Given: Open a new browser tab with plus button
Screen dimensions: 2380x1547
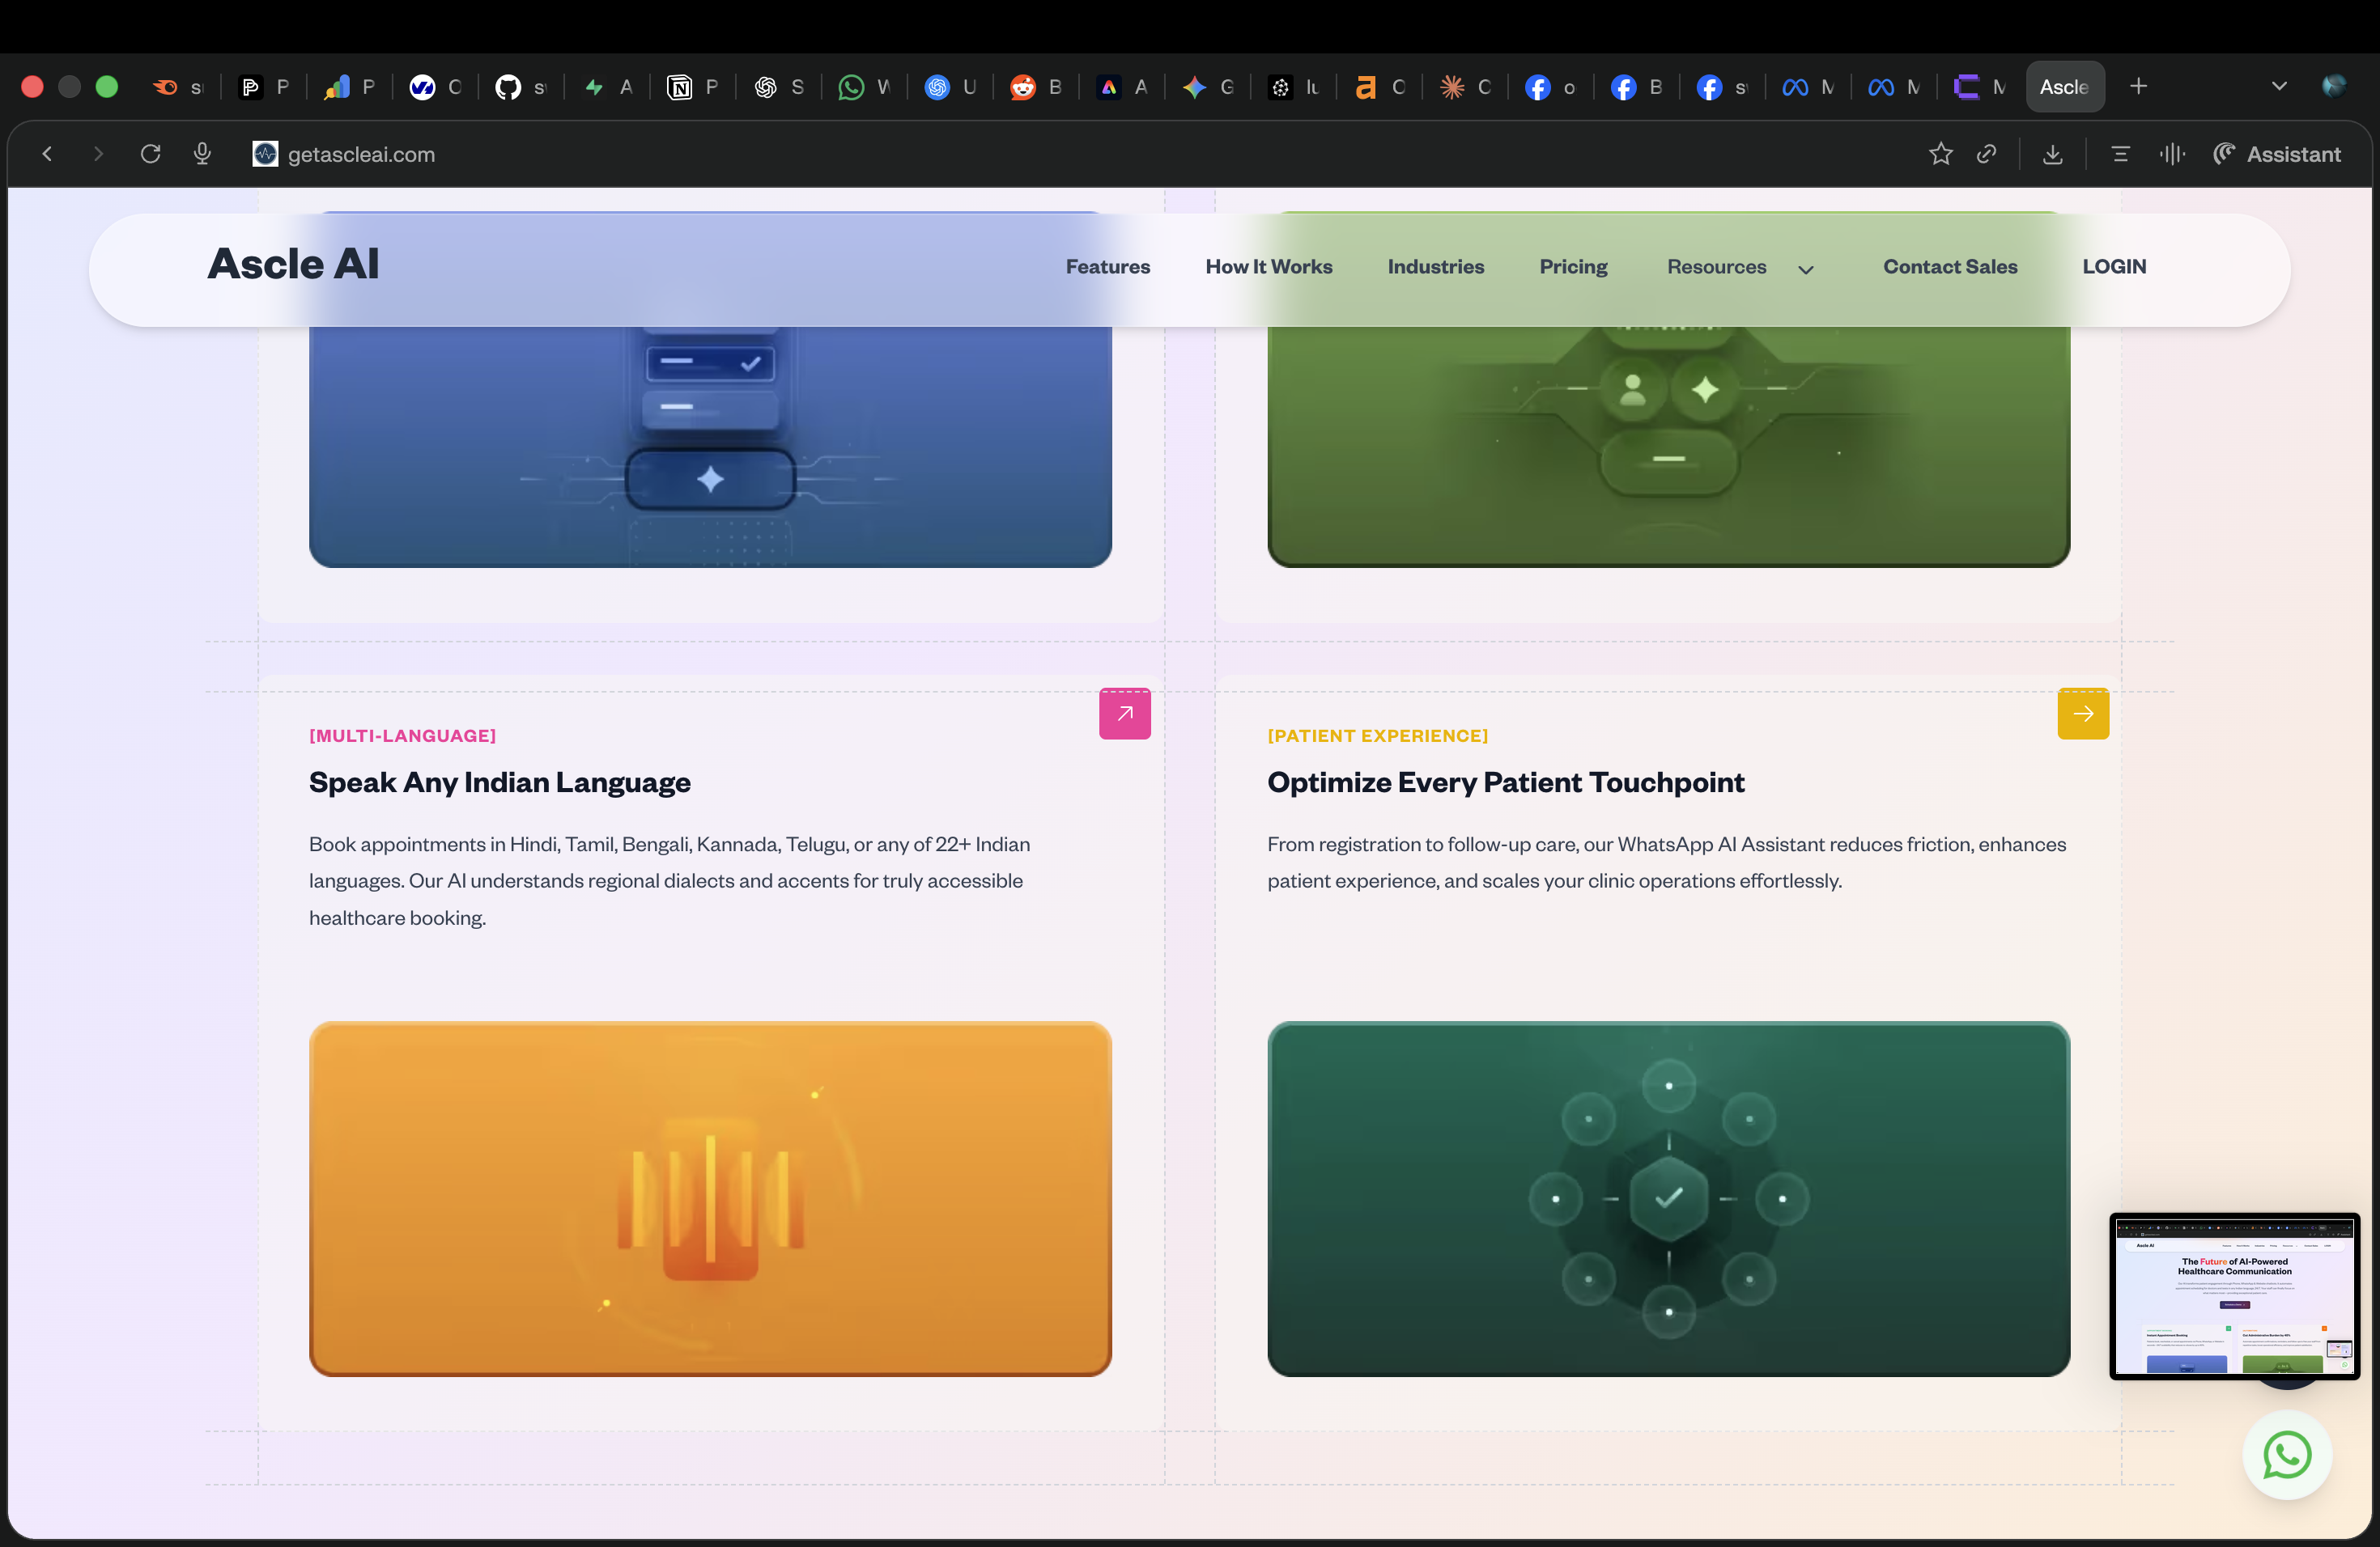Looking at the screenshot, I should [x=2139, y=86].
